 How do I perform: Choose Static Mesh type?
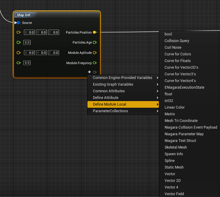(x=189, y=167)
